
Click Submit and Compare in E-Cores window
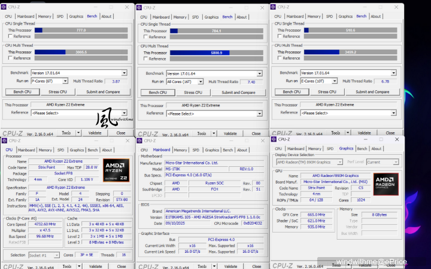[x=372, y=92]
